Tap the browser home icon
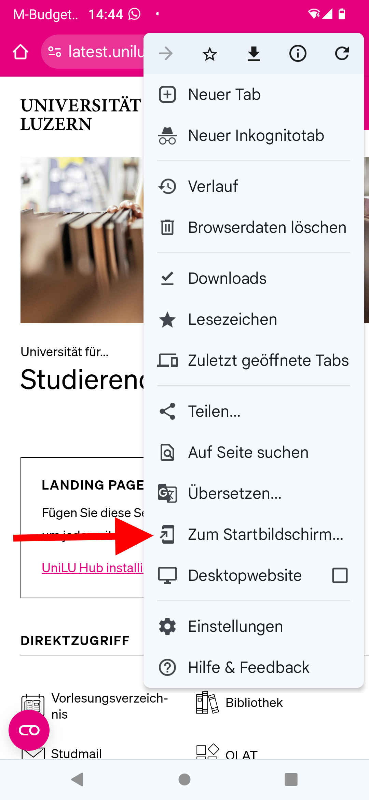The height and width of the screenshot is (800, 369). 20,52
